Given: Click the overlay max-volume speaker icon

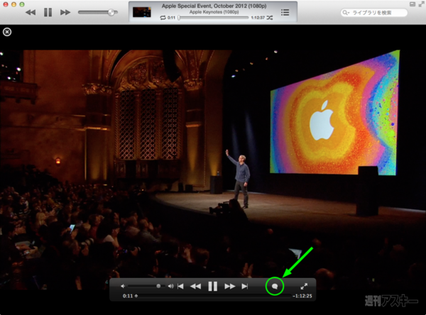Looking at the screenshot, I should 171,286.
